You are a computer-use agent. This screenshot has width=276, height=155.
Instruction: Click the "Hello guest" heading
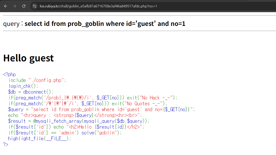pos(28,58)
